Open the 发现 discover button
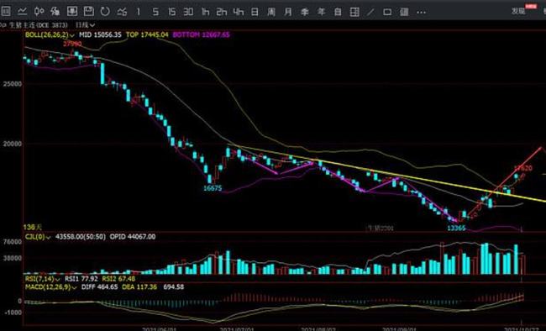The height and width of the screenshot is (331, 546). [518, 11]
